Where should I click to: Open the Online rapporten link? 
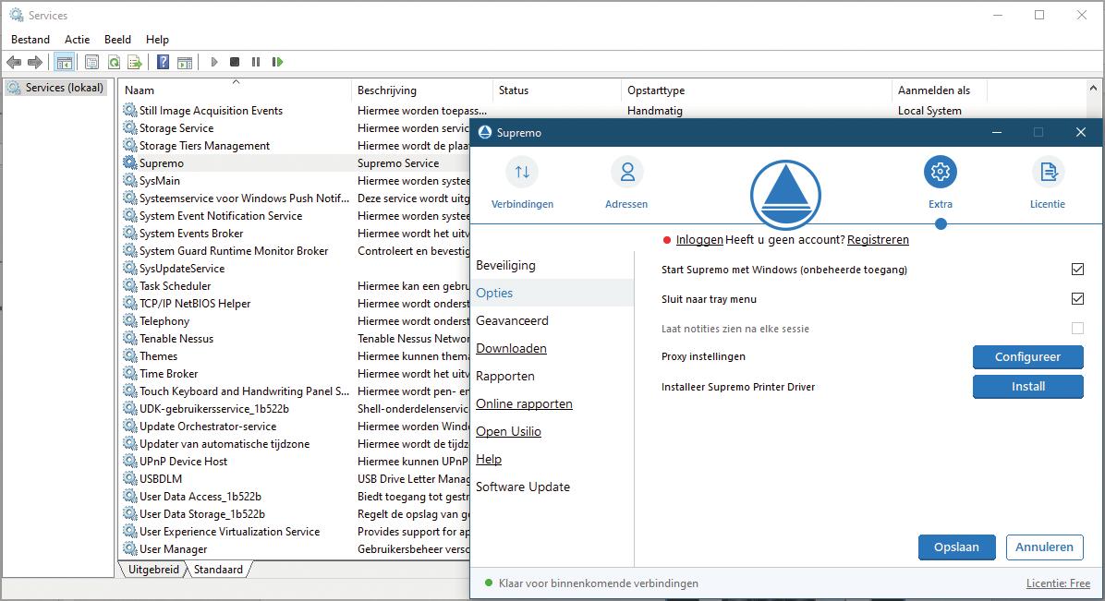524,403
